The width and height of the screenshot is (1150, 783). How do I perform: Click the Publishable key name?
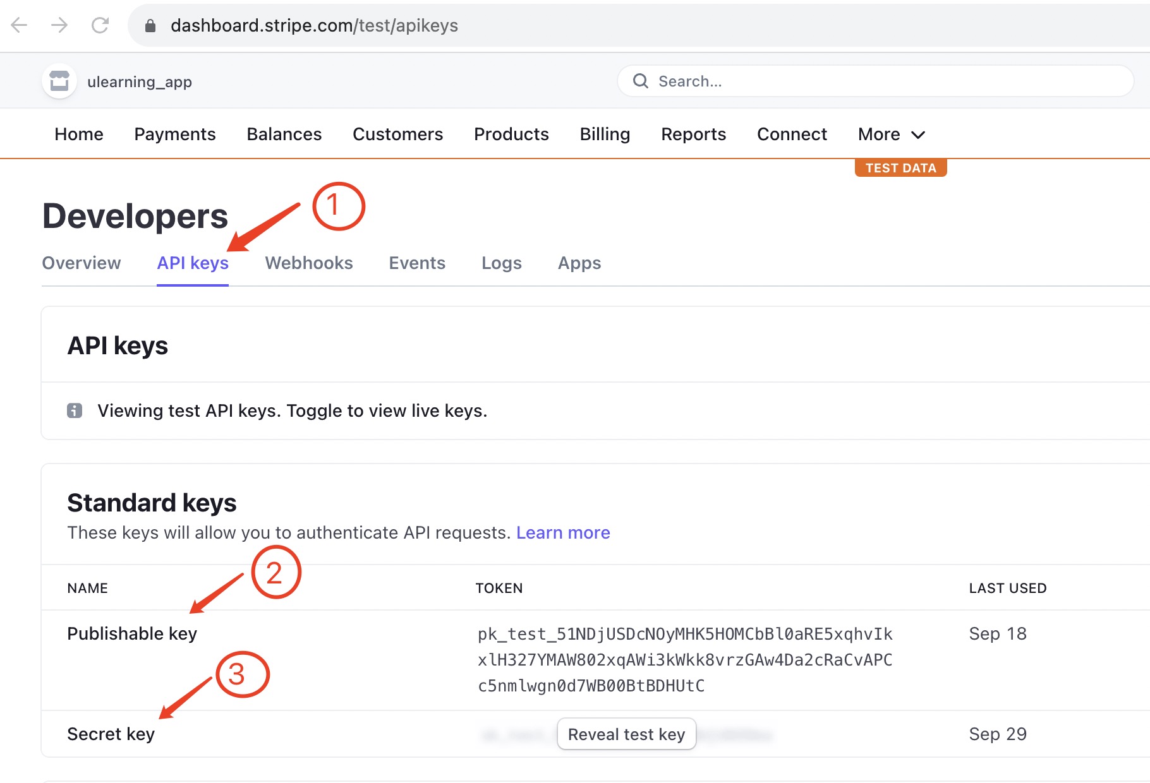tap(132, 633)
